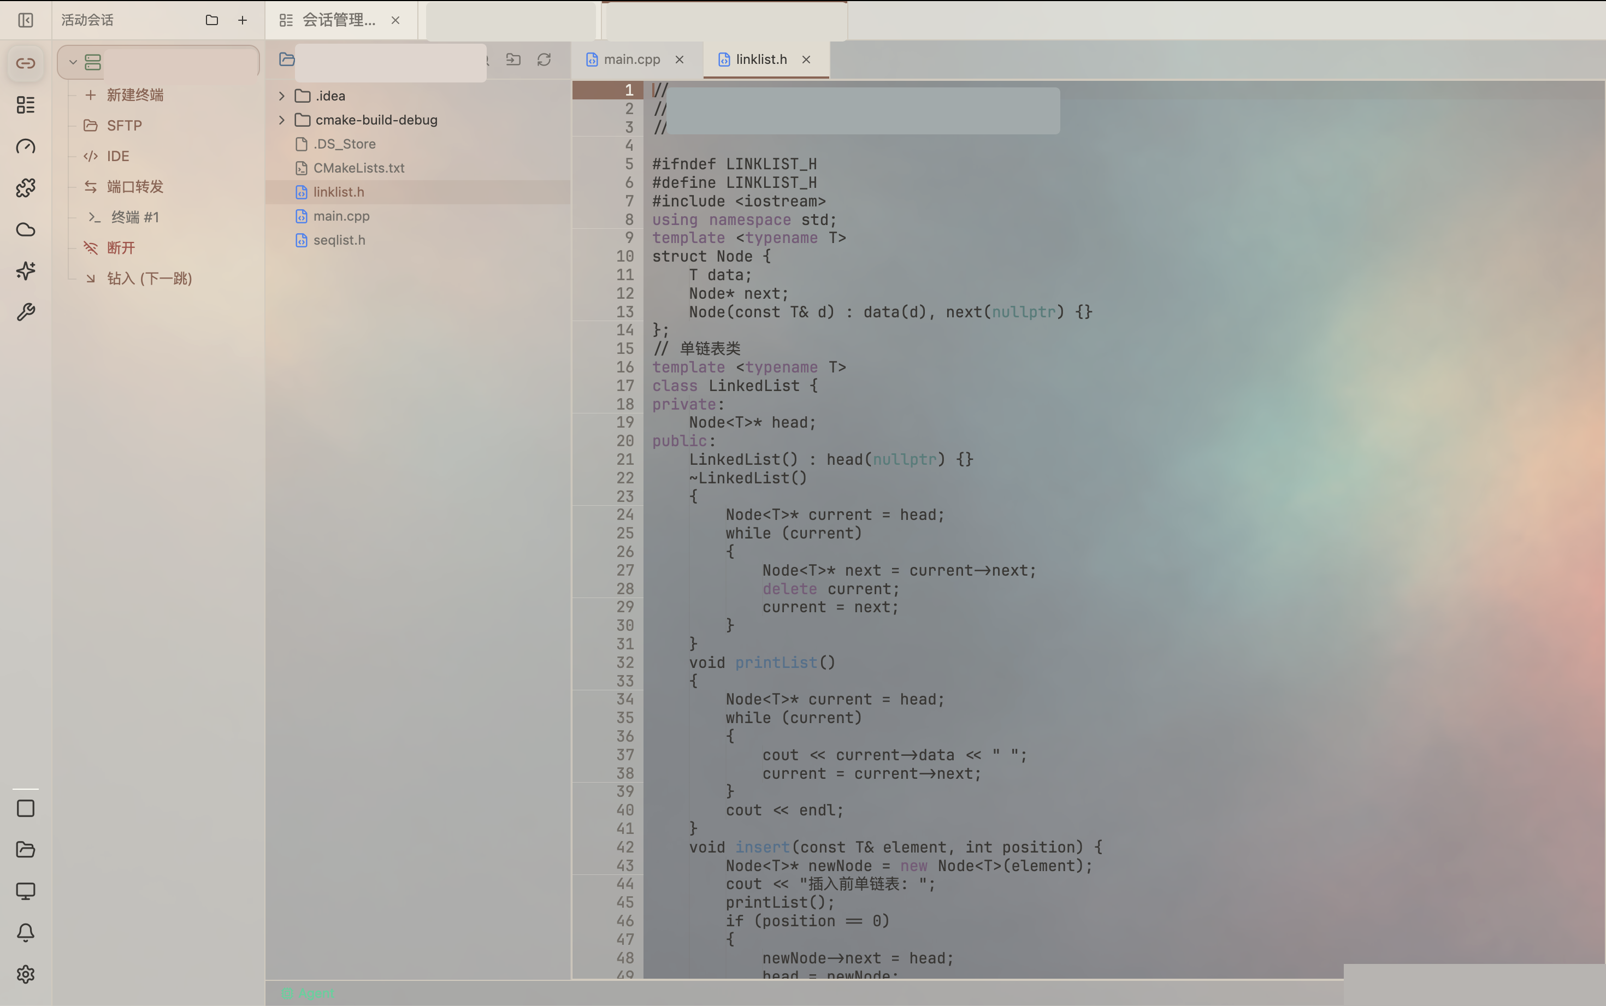Click on 'struct Node {' line
This screenshot has height=1006, width=1606.
(711, 256)
